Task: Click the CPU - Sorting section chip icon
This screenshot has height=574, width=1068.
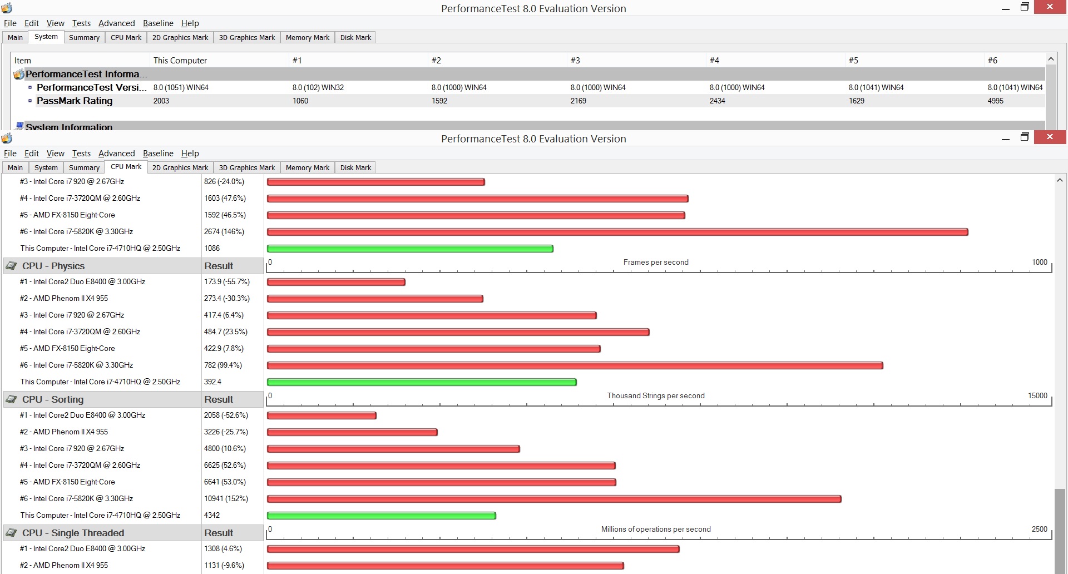Action: pyautogui.click(x=11, y=399)
